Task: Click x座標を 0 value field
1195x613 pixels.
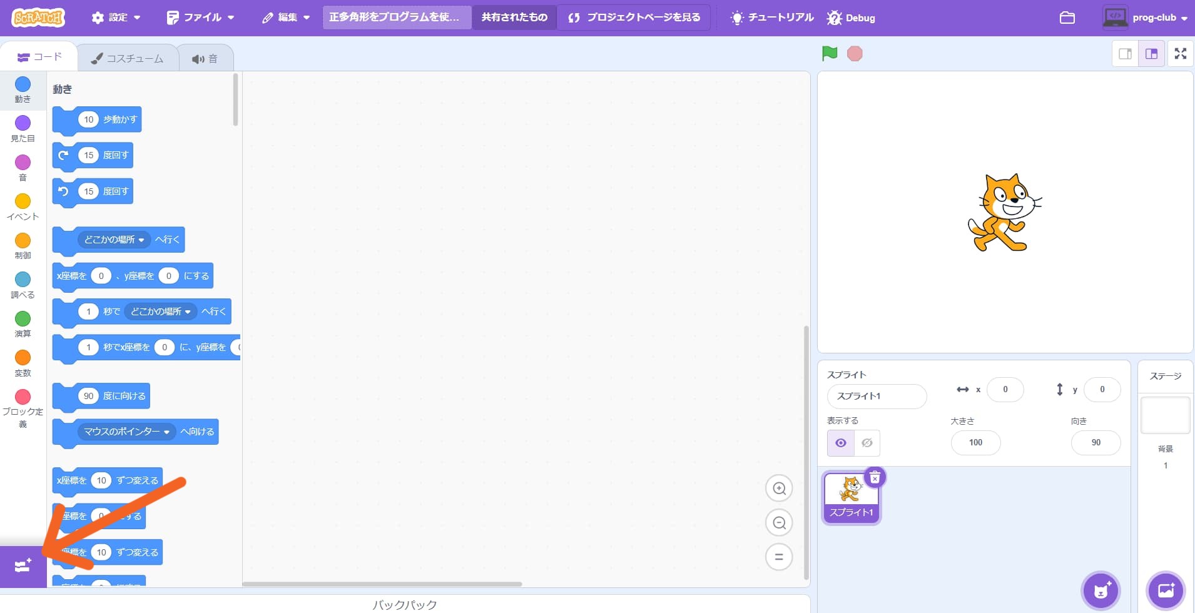Action: [x=101, y=276]
